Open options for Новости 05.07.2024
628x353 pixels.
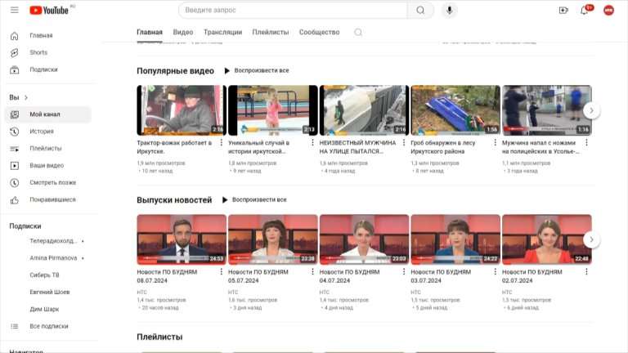coord(312,272)
